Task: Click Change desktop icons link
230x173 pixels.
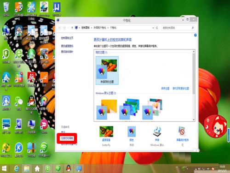Action: tap(67, 46)
